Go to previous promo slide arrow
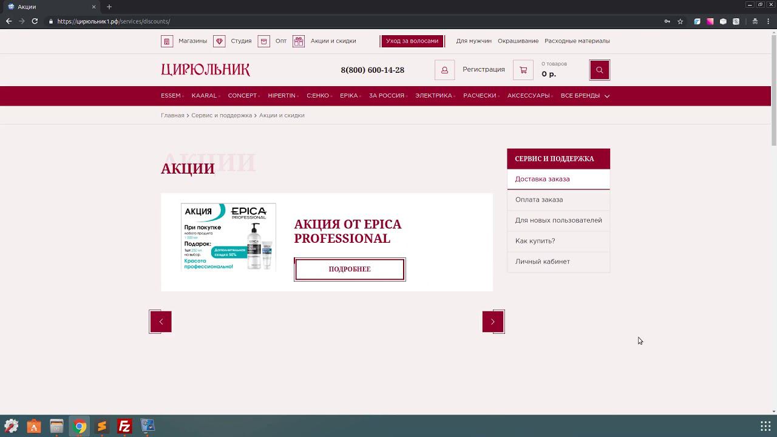Screen dimensions: 777x437 (x=161, y=322)
